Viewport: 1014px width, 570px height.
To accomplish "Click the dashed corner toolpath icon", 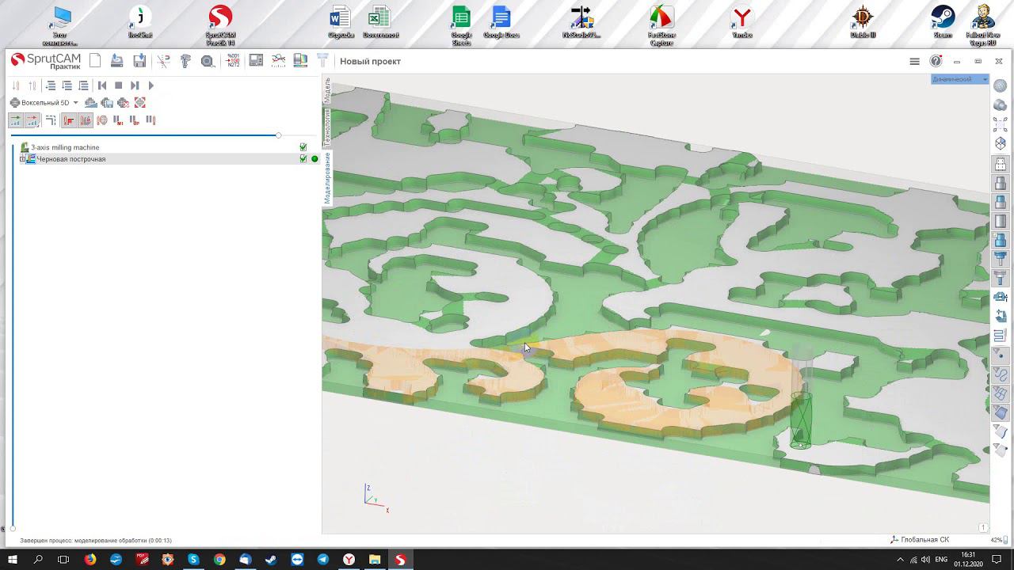I will click(x=51, y=120).
